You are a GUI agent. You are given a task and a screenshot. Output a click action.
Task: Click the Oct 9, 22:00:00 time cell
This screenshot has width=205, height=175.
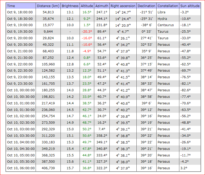point(20,64)
